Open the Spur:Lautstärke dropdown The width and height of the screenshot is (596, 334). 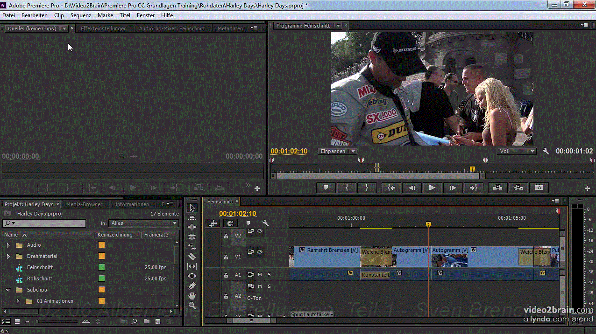(x=312, y=314)
